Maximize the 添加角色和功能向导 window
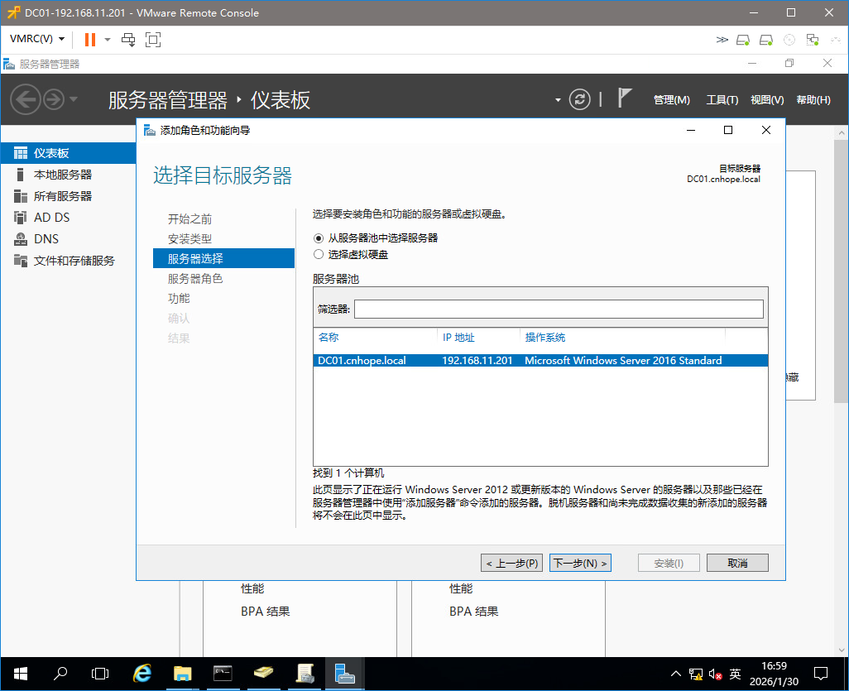The width and height of the screenshot is (849, 691). click(x=728, y=130)
